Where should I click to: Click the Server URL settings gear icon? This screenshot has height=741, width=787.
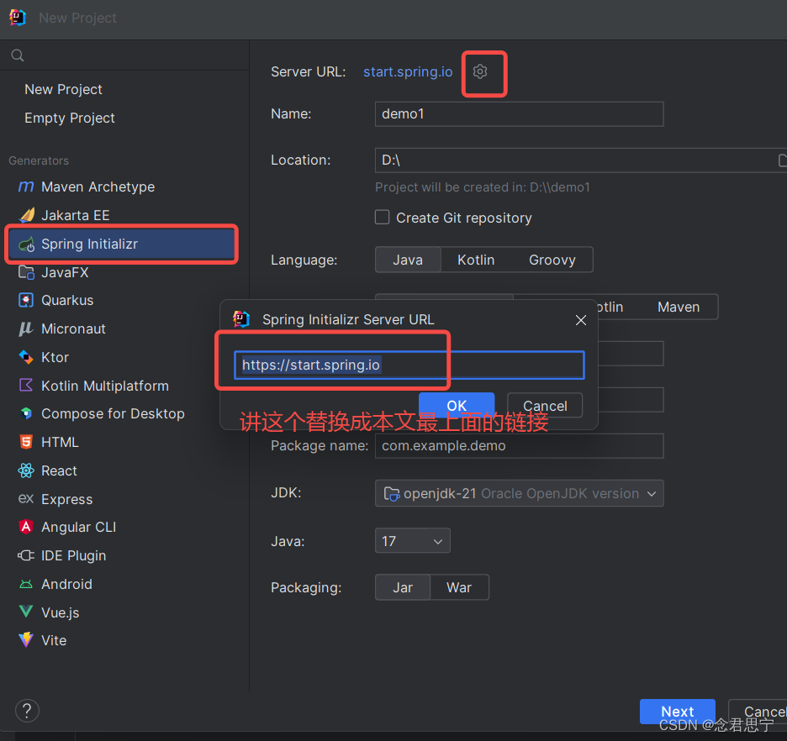coord(480,71)
